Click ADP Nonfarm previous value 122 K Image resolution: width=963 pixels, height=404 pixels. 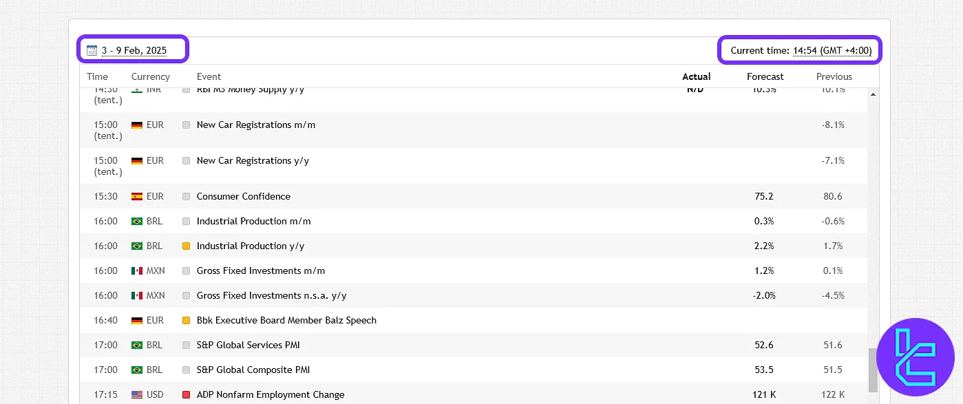pos(833,394)
